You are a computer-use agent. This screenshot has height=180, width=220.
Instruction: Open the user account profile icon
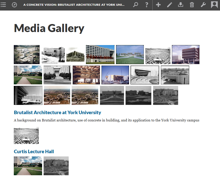(x=214, y=5)
